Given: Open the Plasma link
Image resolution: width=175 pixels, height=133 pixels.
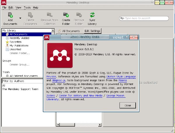Looking at the screenshot, I should click(123, 80).
